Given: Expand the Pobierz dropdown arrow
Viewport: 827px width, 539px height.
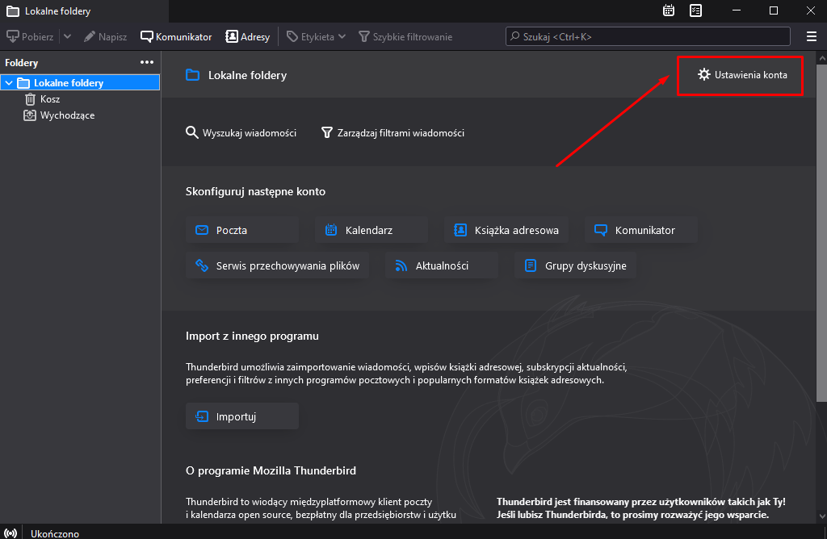Looking at the screenshot, I should 67,36.
